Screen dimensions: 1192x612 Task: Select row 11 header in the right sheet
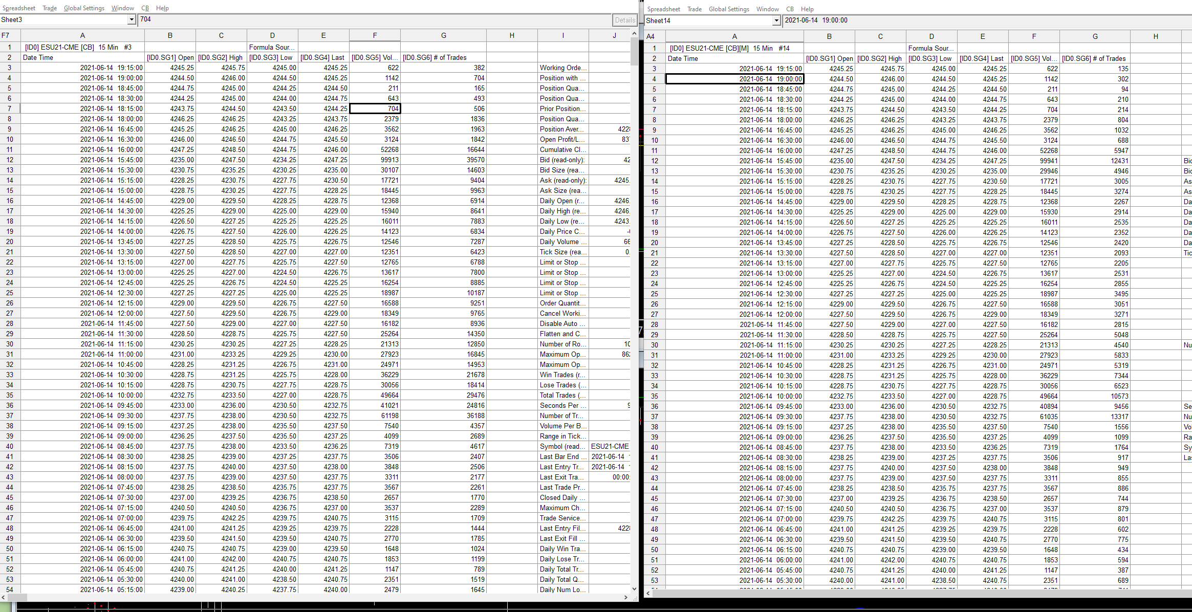pyautogui.click(x=654, y=150)
